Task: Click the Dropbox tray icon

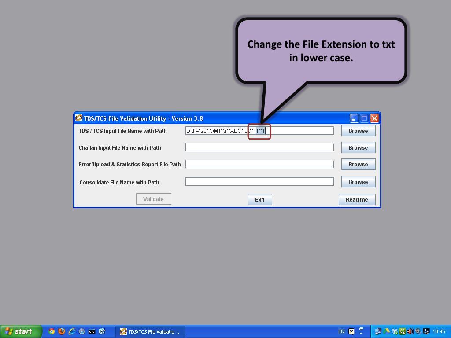Action: (x=395, y=331)
